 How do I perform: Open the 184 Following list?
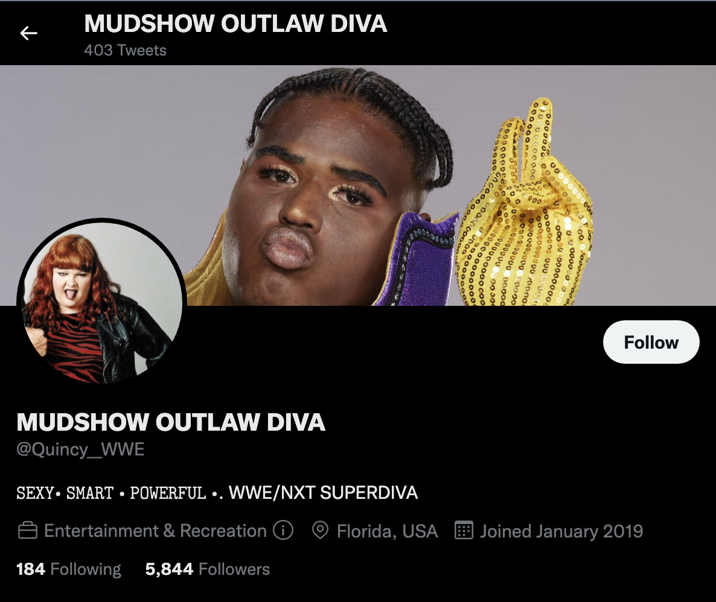coord(68,569)
